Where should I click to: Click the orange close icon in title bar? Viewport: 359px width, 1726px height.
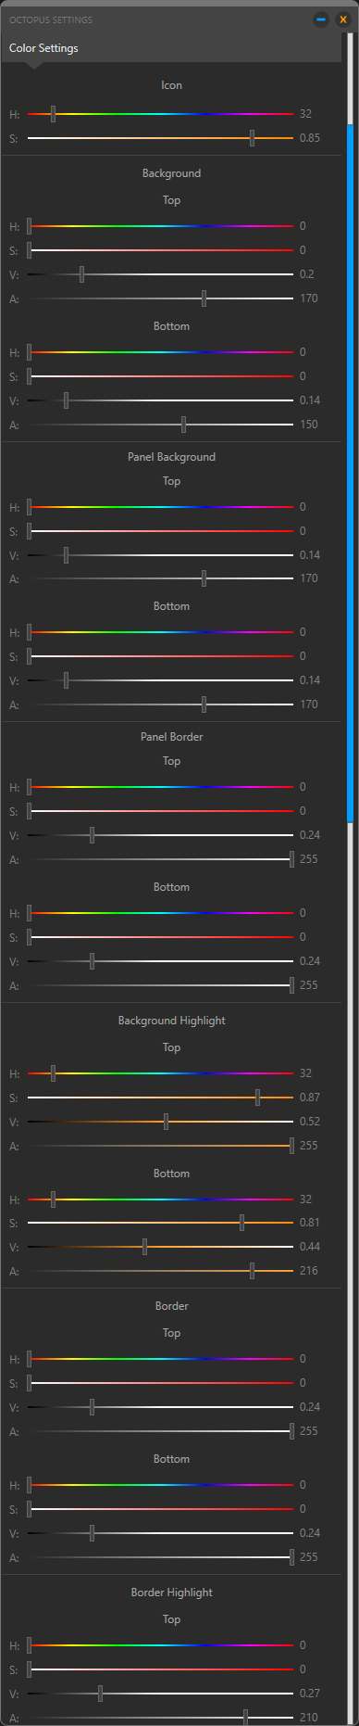click(x=342, y=19)
